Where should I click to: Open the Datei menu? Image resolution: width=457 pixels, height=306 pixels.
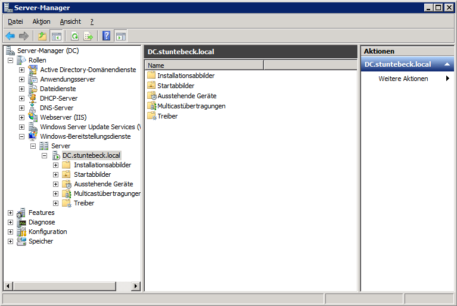click(x=15, y=21)
